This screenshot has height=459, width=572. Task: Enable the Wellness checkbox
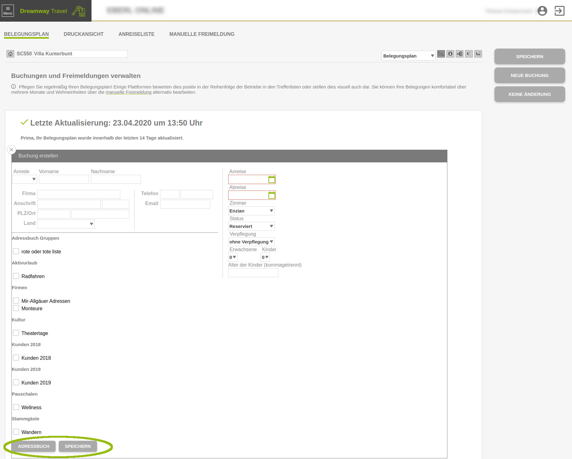16,407
